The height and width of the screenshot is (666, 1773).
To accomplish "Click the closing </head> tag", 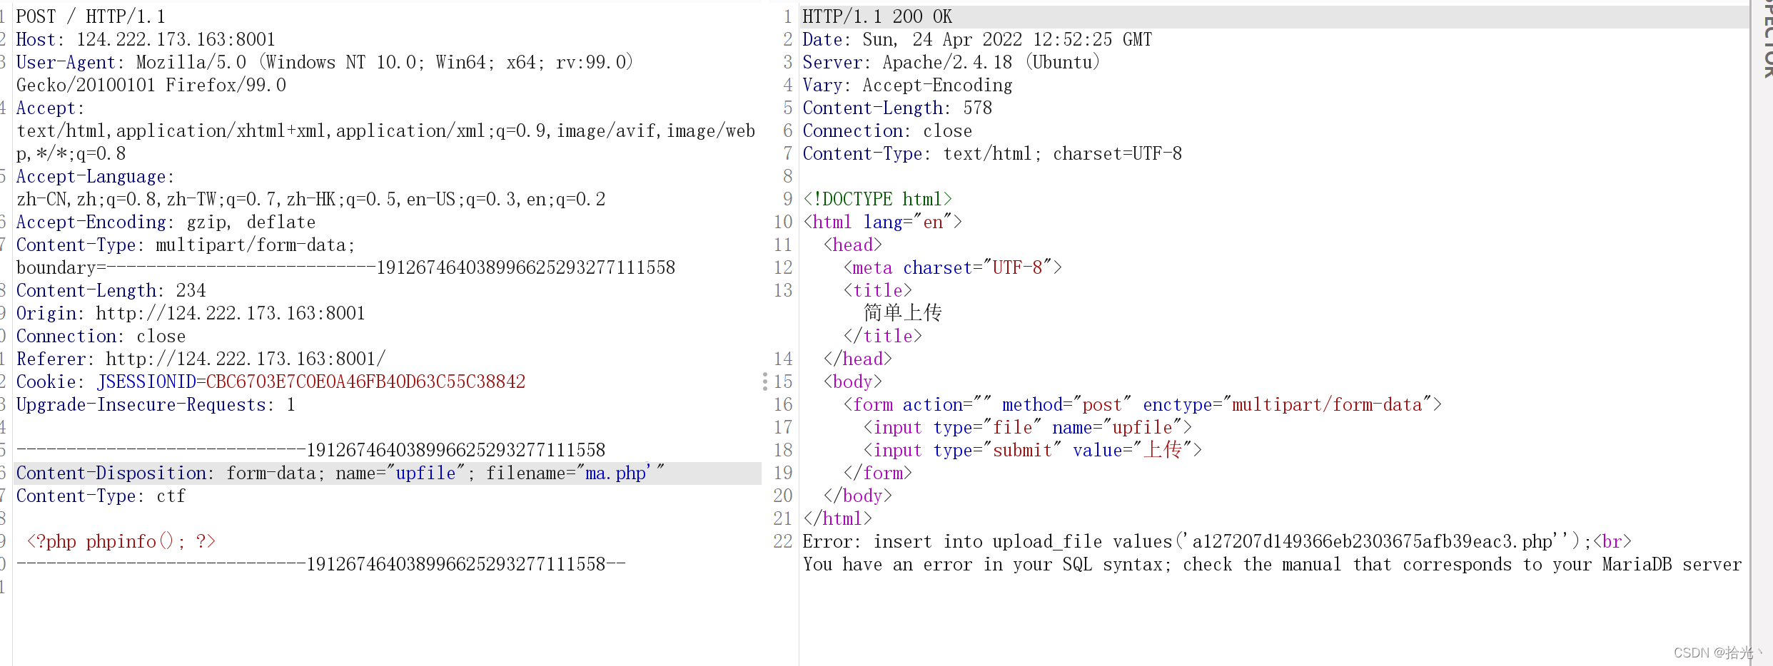I will click(x=857, y=359).
